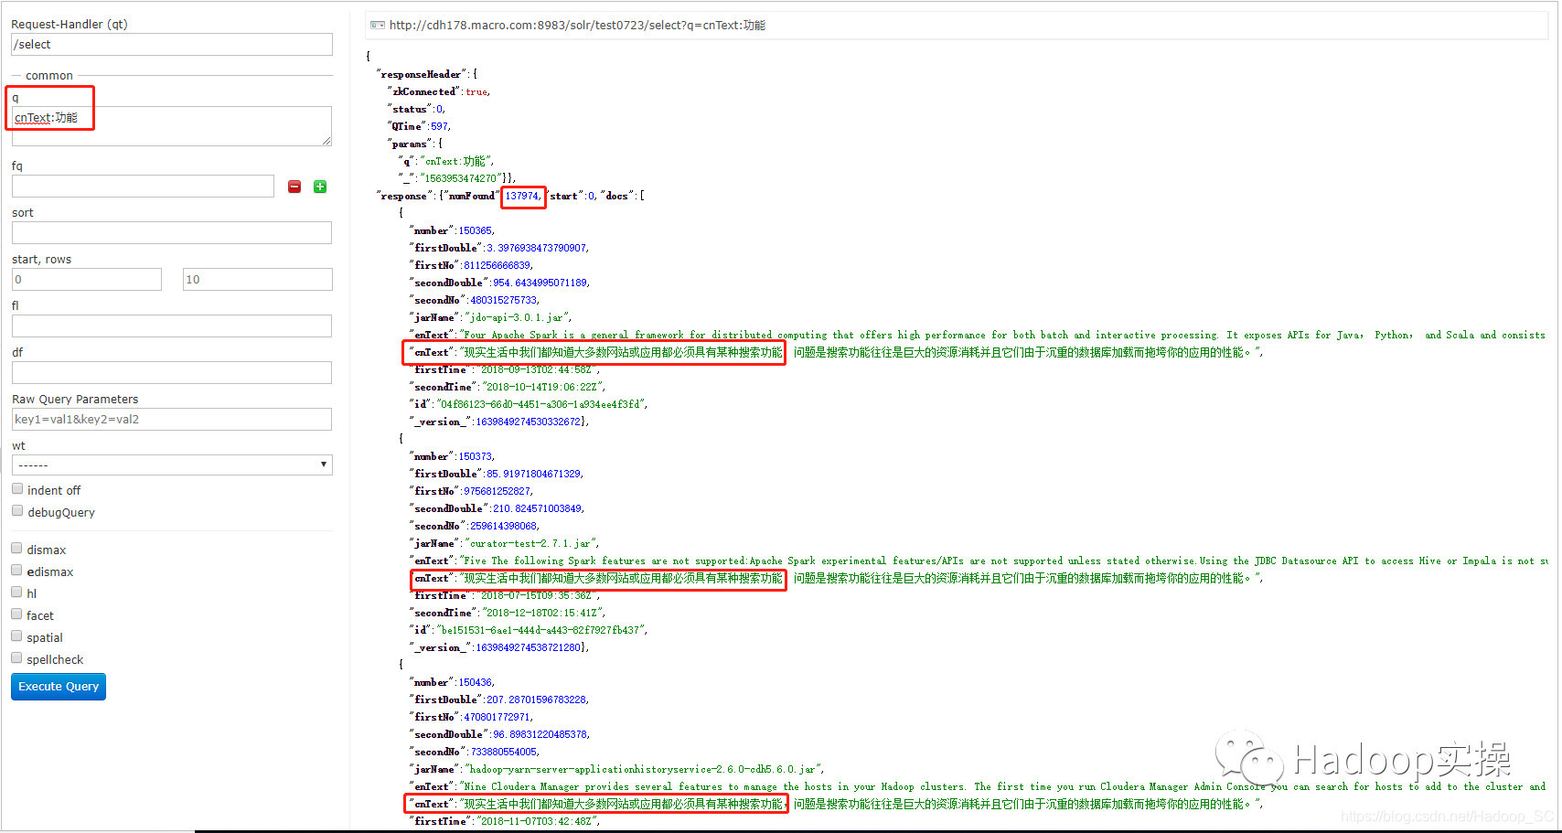Viewport: 1562px width, 833px height.
Task: Enable the spatial checkbox
Action: click(16, 636)
